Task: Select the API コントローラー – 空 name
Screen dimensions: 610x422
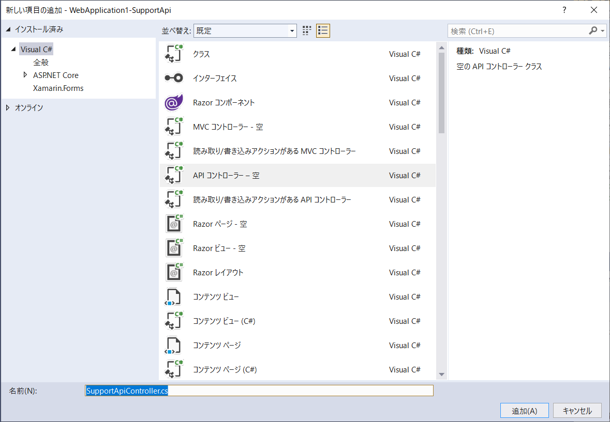Action: tap(226, 175)
